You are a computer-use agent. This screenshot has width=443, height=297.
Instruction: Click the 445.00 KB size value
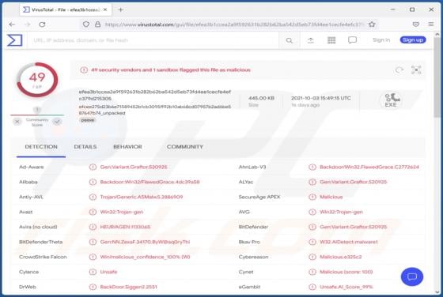[x=261, y=98]
